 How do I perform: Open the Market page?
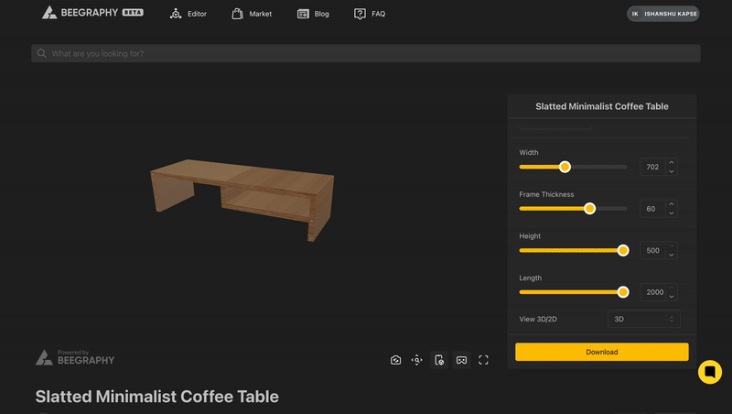pos(251,14)
